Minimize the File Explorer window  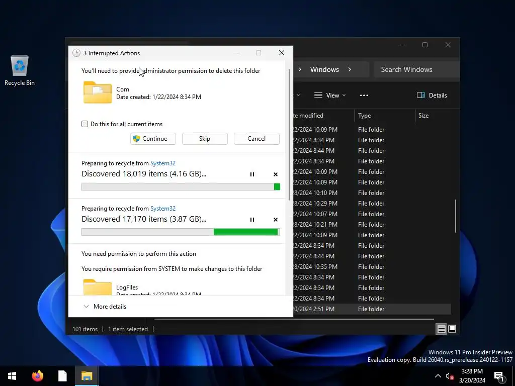coord(402,45)
